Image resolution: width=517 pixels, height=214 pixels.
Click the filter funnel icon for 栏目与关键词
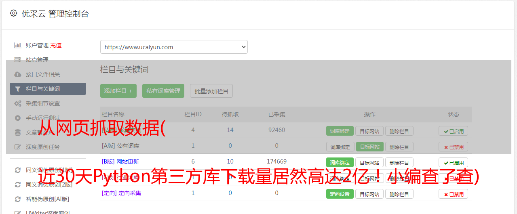18,89
